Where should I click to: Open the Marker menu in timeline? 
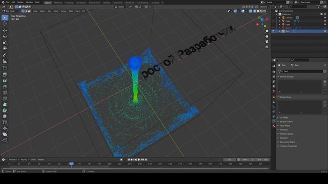pyautogui.click(x=41, y=160)
